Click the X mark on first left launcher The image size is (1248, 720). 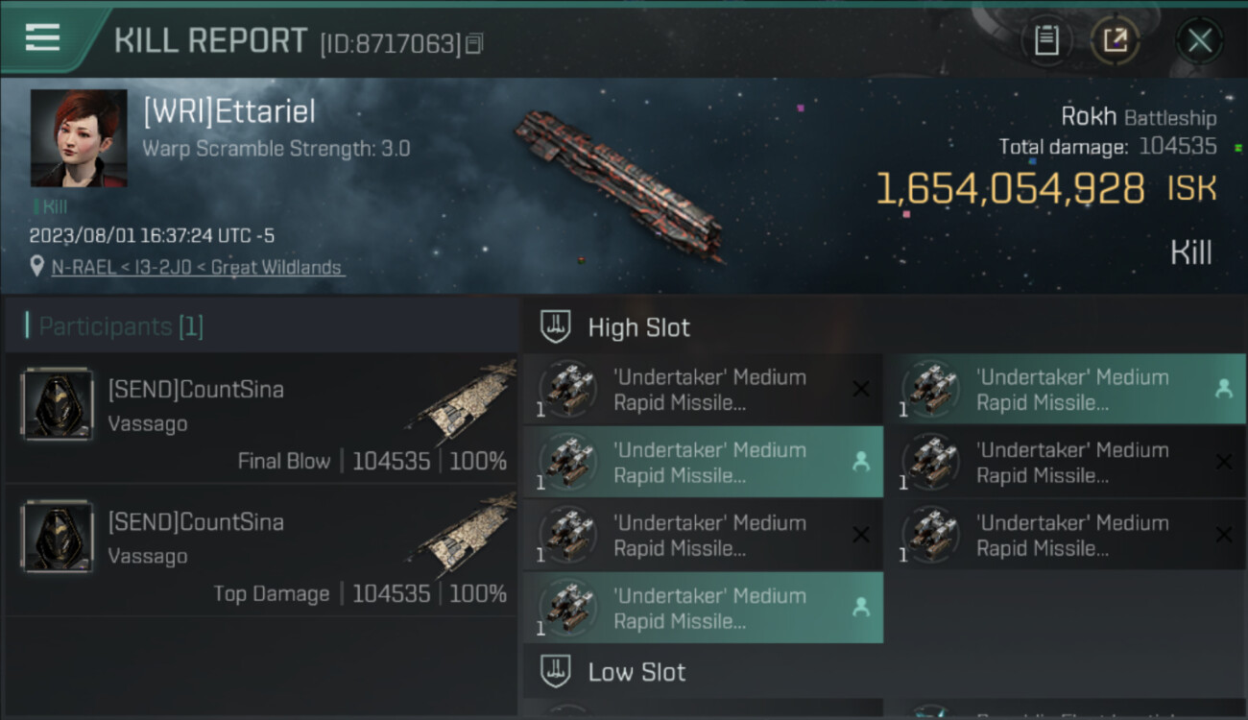[861, 389]
